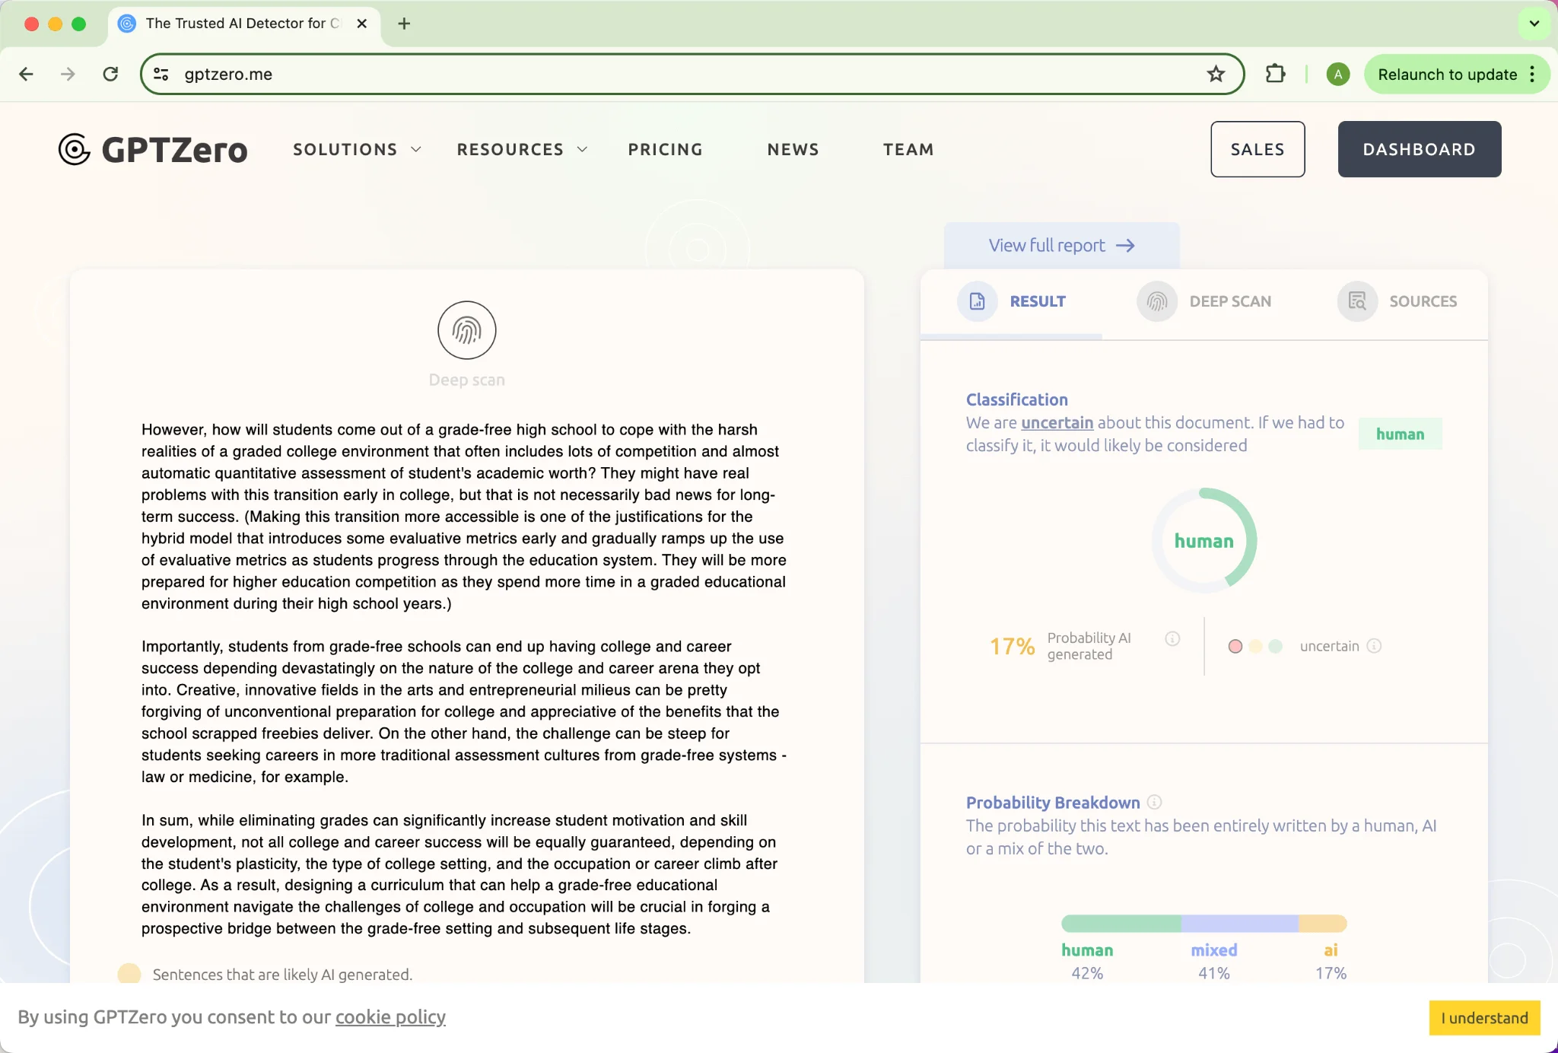1558x1053 pixels.
Task: Click the GPTZero logo
Action: tap(153, 149)
